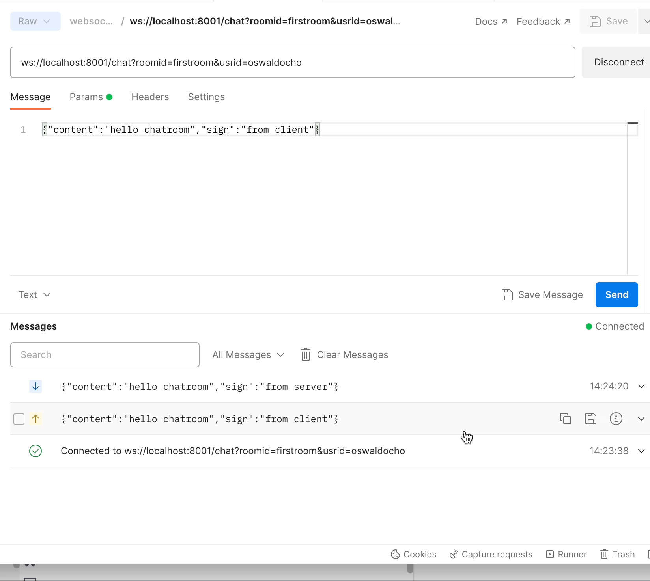
Task: Click the Save Message disk icon
Action: tap(507, 295)
